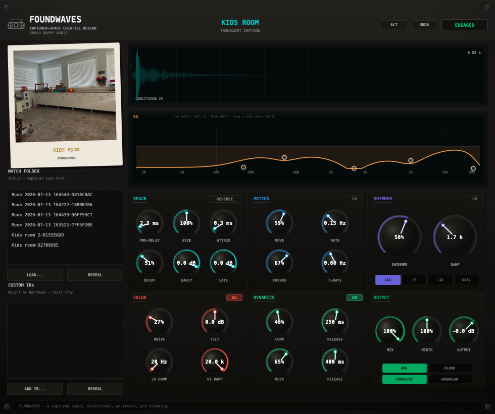Select the +7 shimmer interval
The image size is (495, 414).
click(414, 280)
